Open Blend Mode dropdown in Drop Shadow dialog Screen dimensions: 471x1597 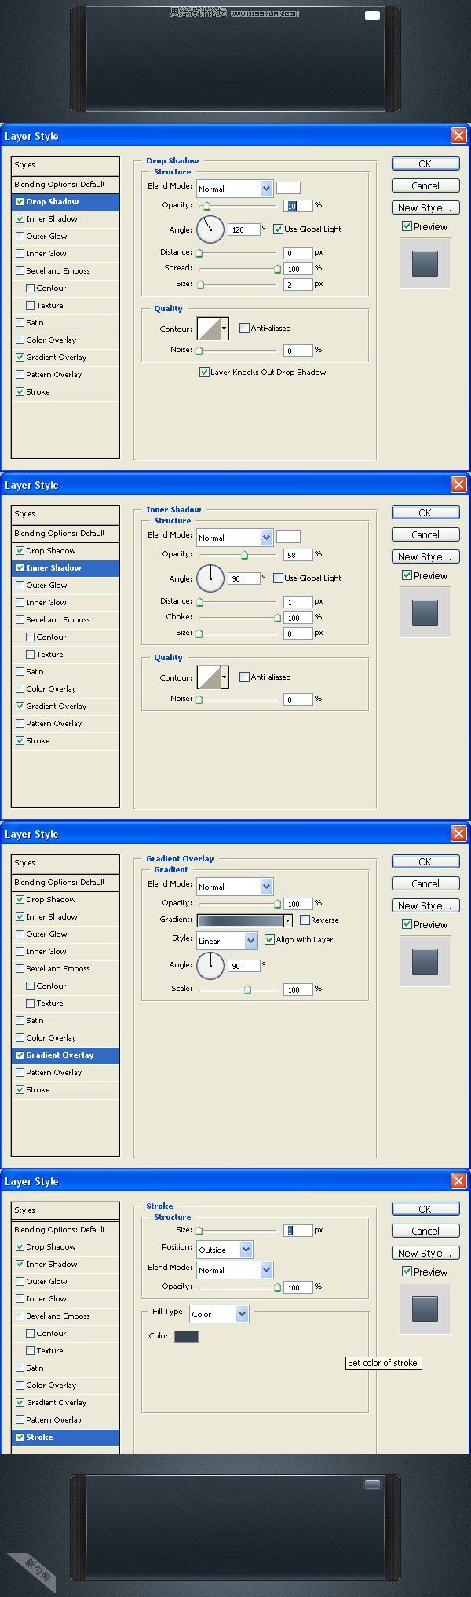point(266,189)
